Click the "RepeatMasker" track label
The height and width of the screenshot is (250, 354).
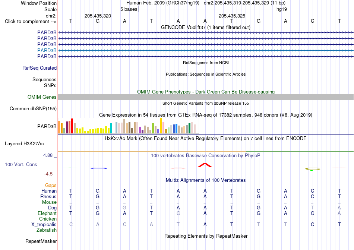pyautogui.click(x=41, y=241)
